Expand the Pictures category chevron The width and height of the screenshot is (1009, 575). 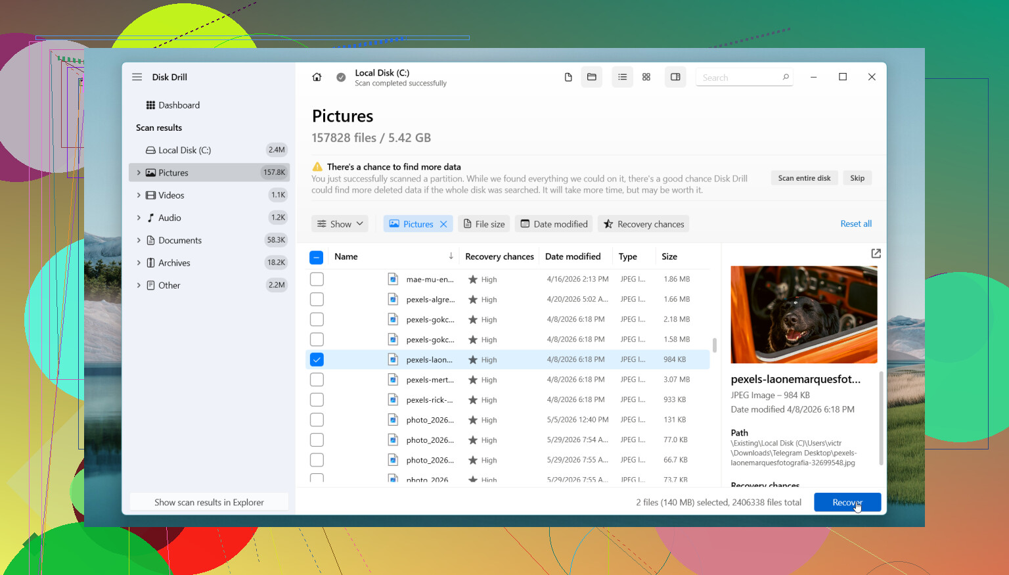click(x=138, y=173)
